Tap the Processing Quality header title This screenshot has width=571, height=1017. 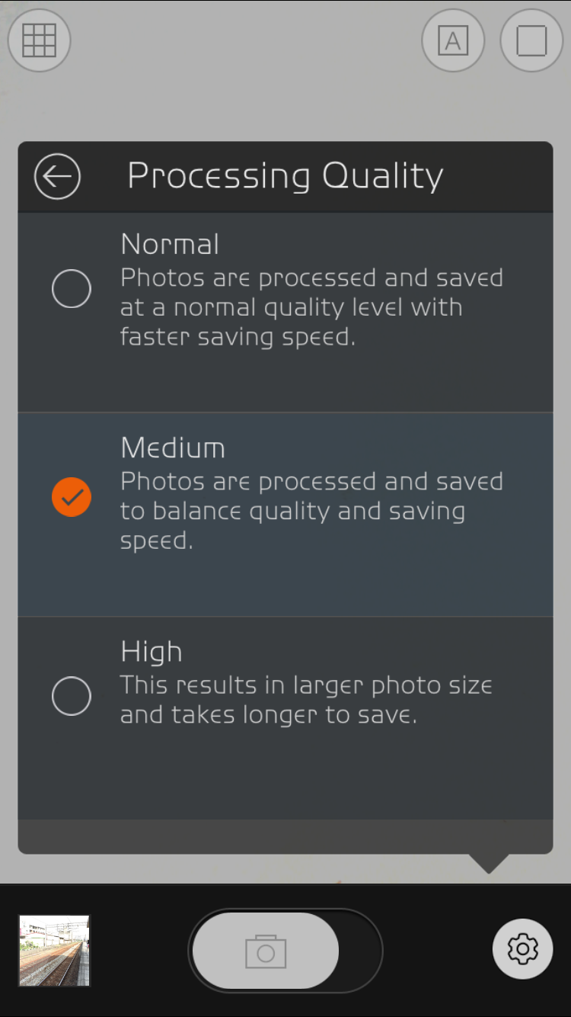(285, 176)
